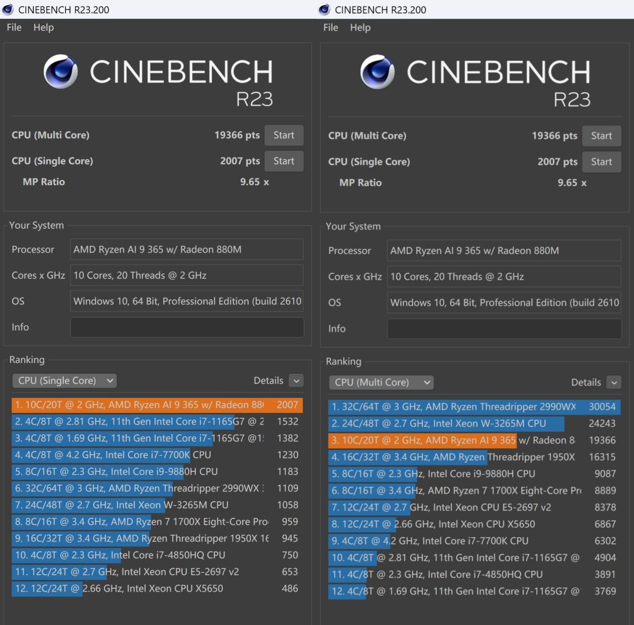Start the Multi Core test in left window
The width and height of the screenshot is (634, 625).
click(284, 135)
